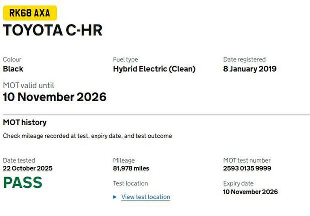Click the Fuel type label
The width and height of the screenshot is (310, 216).
tap(125, 60)
